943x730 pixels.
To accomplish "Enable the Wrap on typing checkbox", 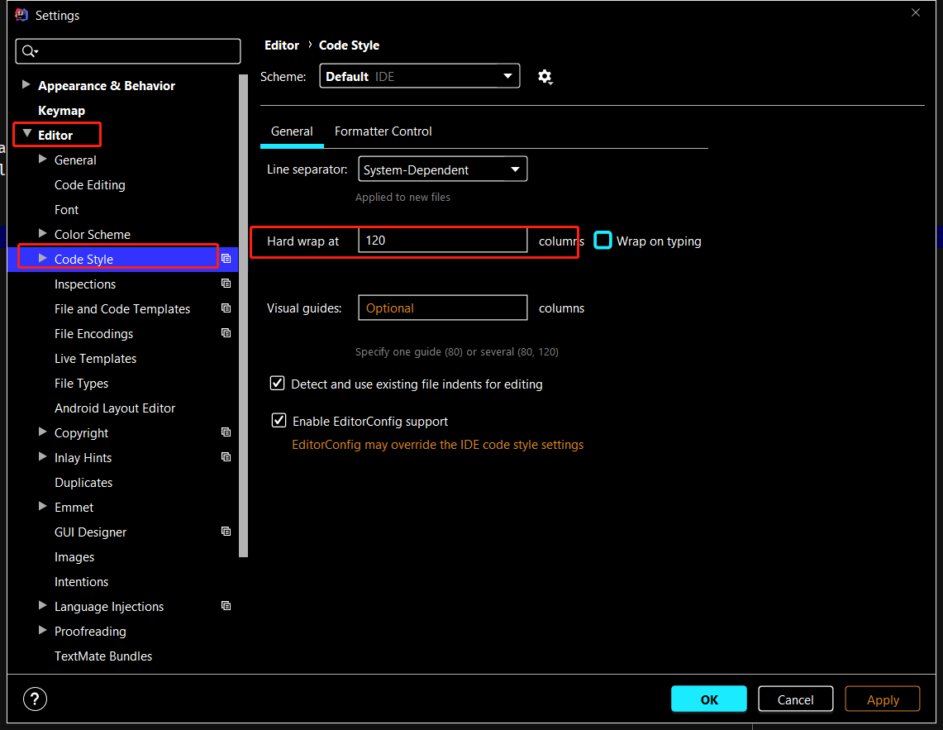I will (x=603, y=241).
